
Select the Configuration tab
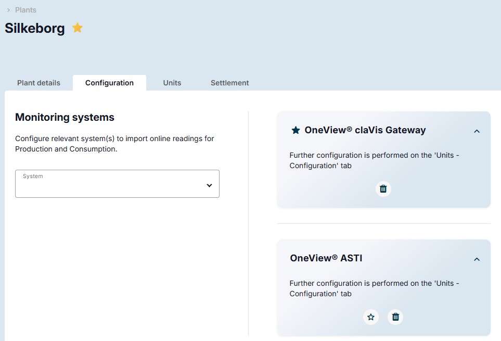pos(109,83)
